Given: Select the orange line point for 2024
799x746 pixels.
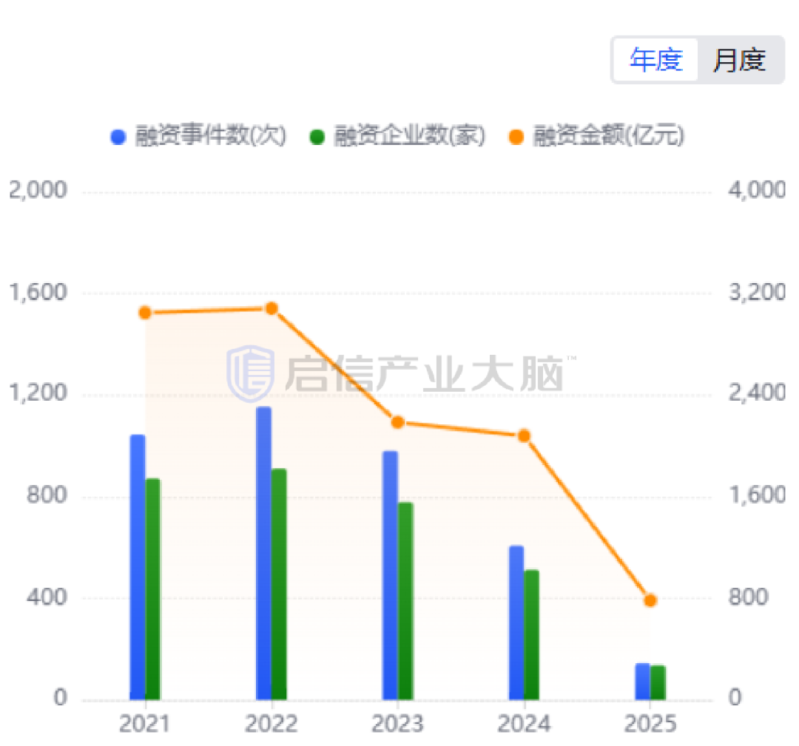Looking at the screenshot, I should pos(524,436).
